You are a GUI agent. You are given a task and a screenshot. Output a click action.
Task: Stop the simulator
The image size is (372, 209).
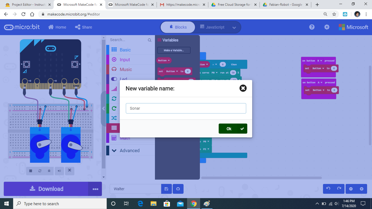(x=31, y=171)
